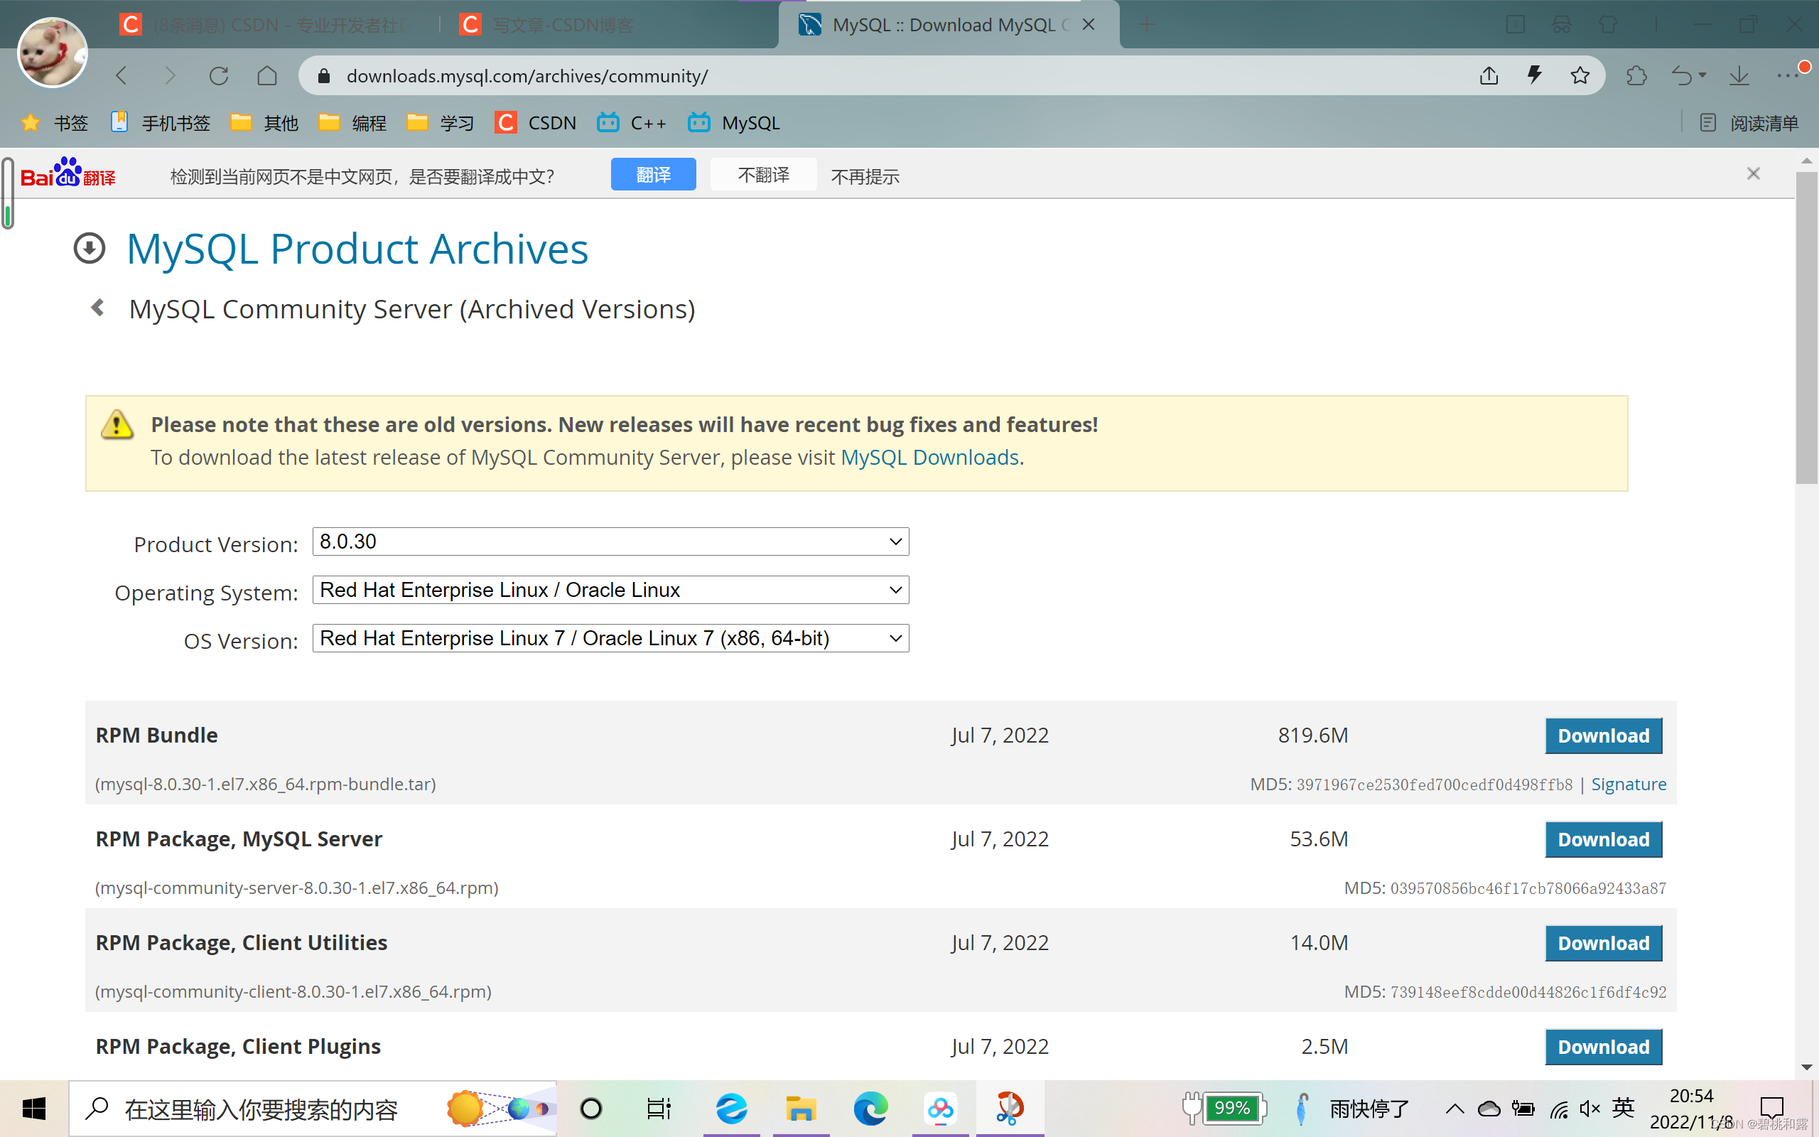Open Task View in the taskbar
This screenshot has height=1137, width=1819.
tap(659, 1109)
